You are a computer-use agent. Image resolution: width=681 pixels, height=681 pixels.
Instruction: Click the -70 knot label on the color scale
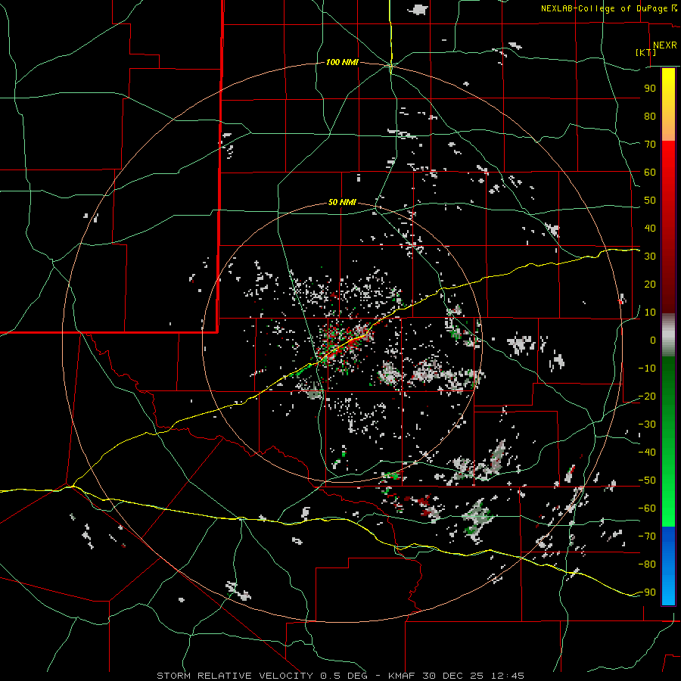647,536
